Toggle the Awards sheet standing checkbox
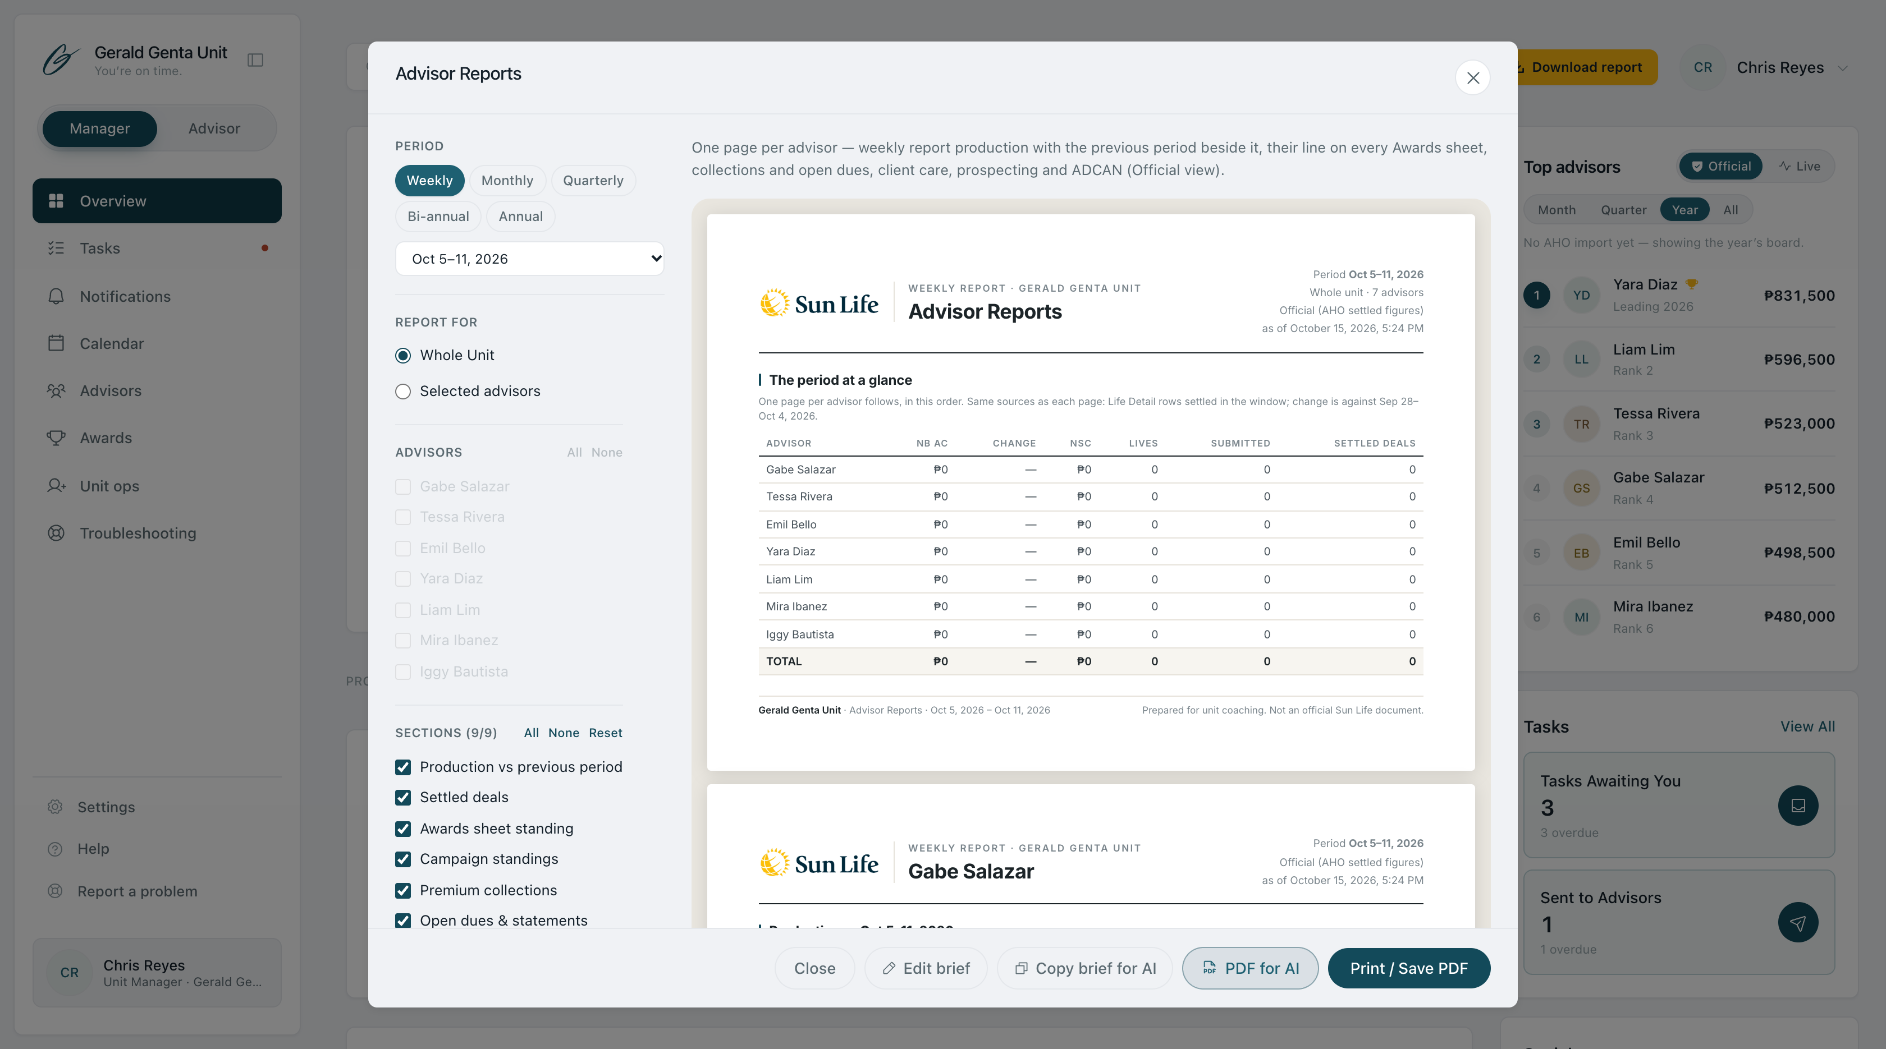This screenshot has height=1049, width=1886. tap(402, 829)
